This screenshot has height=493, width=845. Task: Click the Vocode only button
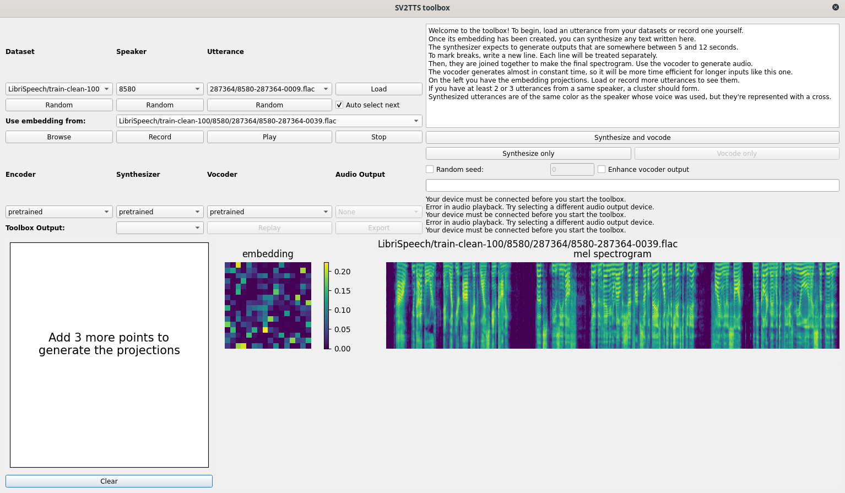737,153
